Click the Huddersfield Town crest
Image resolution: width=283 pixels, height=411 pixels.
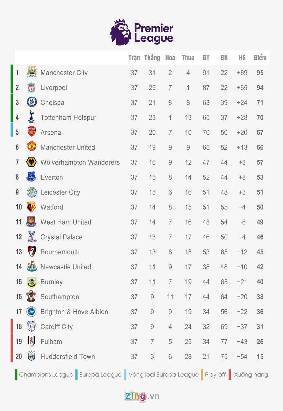pos(32,356)
